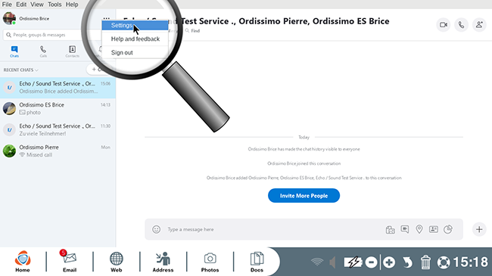
Task: Create a poll in chat
Action: coord(448,229)
